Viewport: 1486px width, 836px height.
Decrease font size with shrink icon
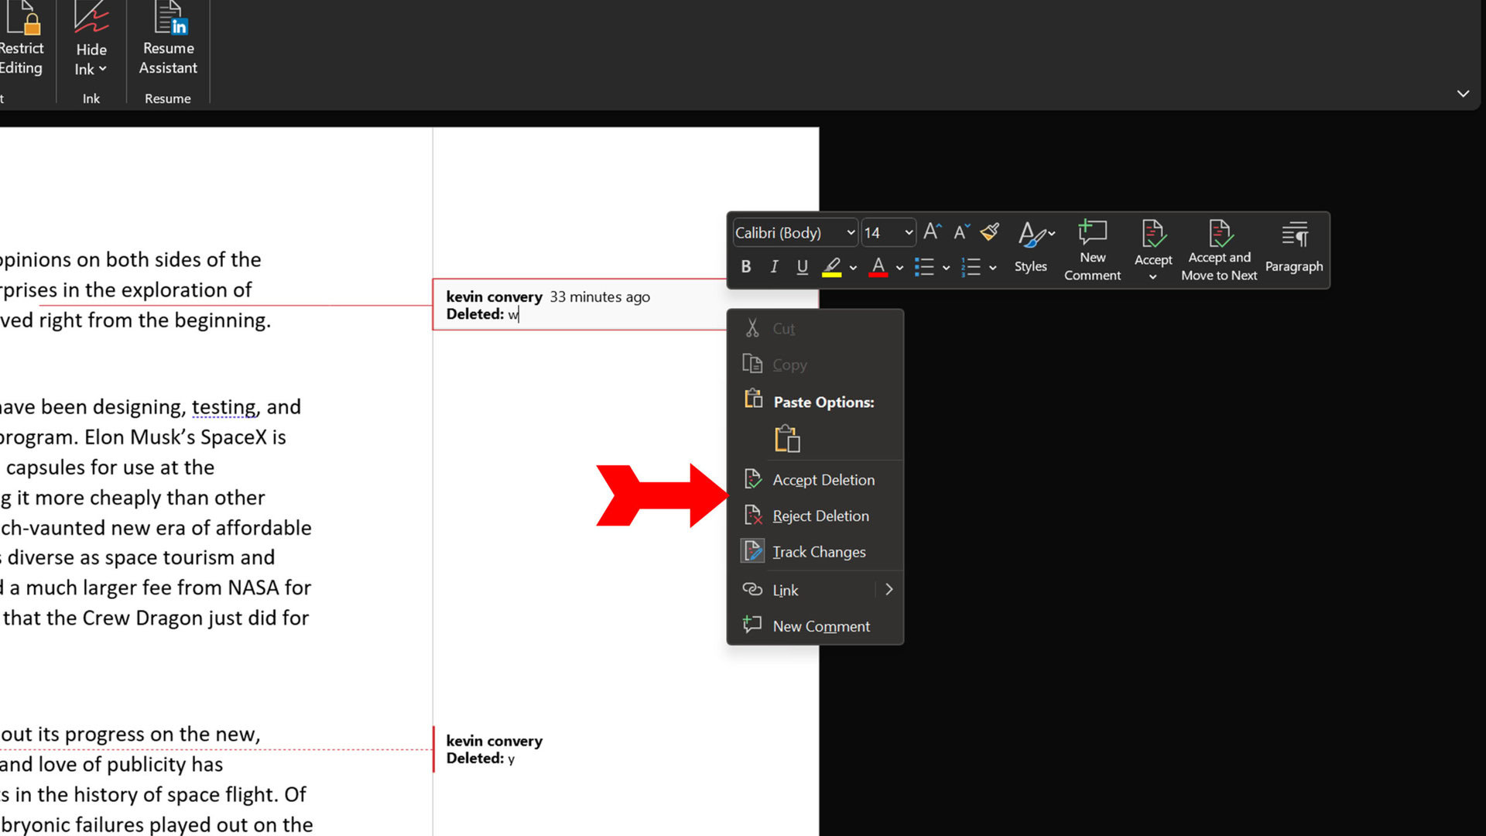[x=960, y=231]
